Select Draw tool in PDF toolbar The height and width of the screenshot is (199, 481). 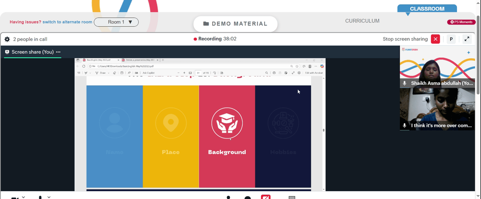(x=101, y=73)
